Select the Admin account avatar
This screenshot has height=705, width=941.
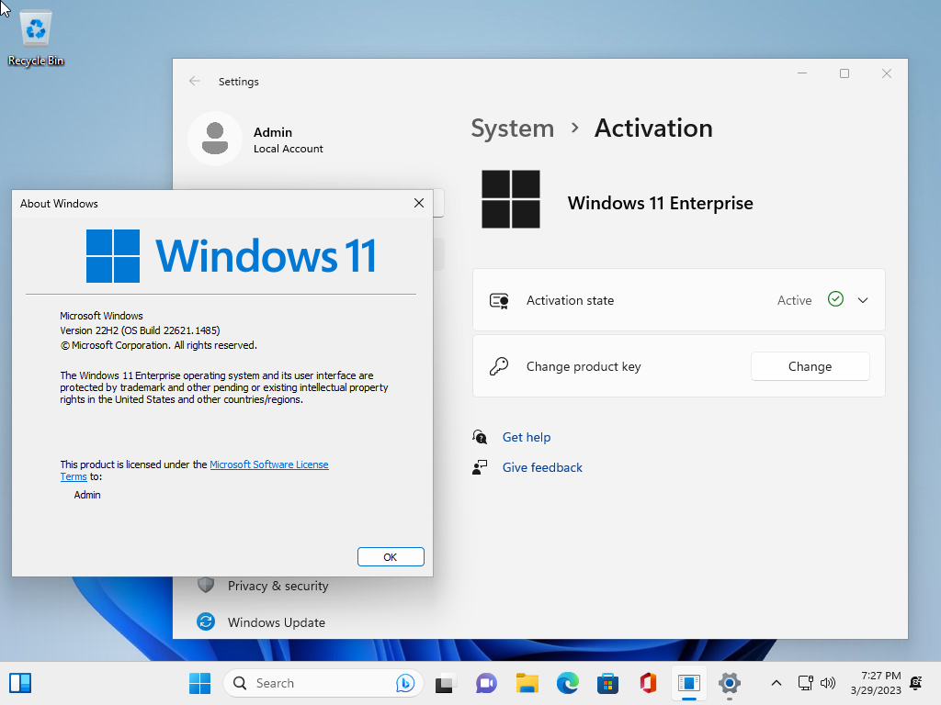(x=215, y=139)
